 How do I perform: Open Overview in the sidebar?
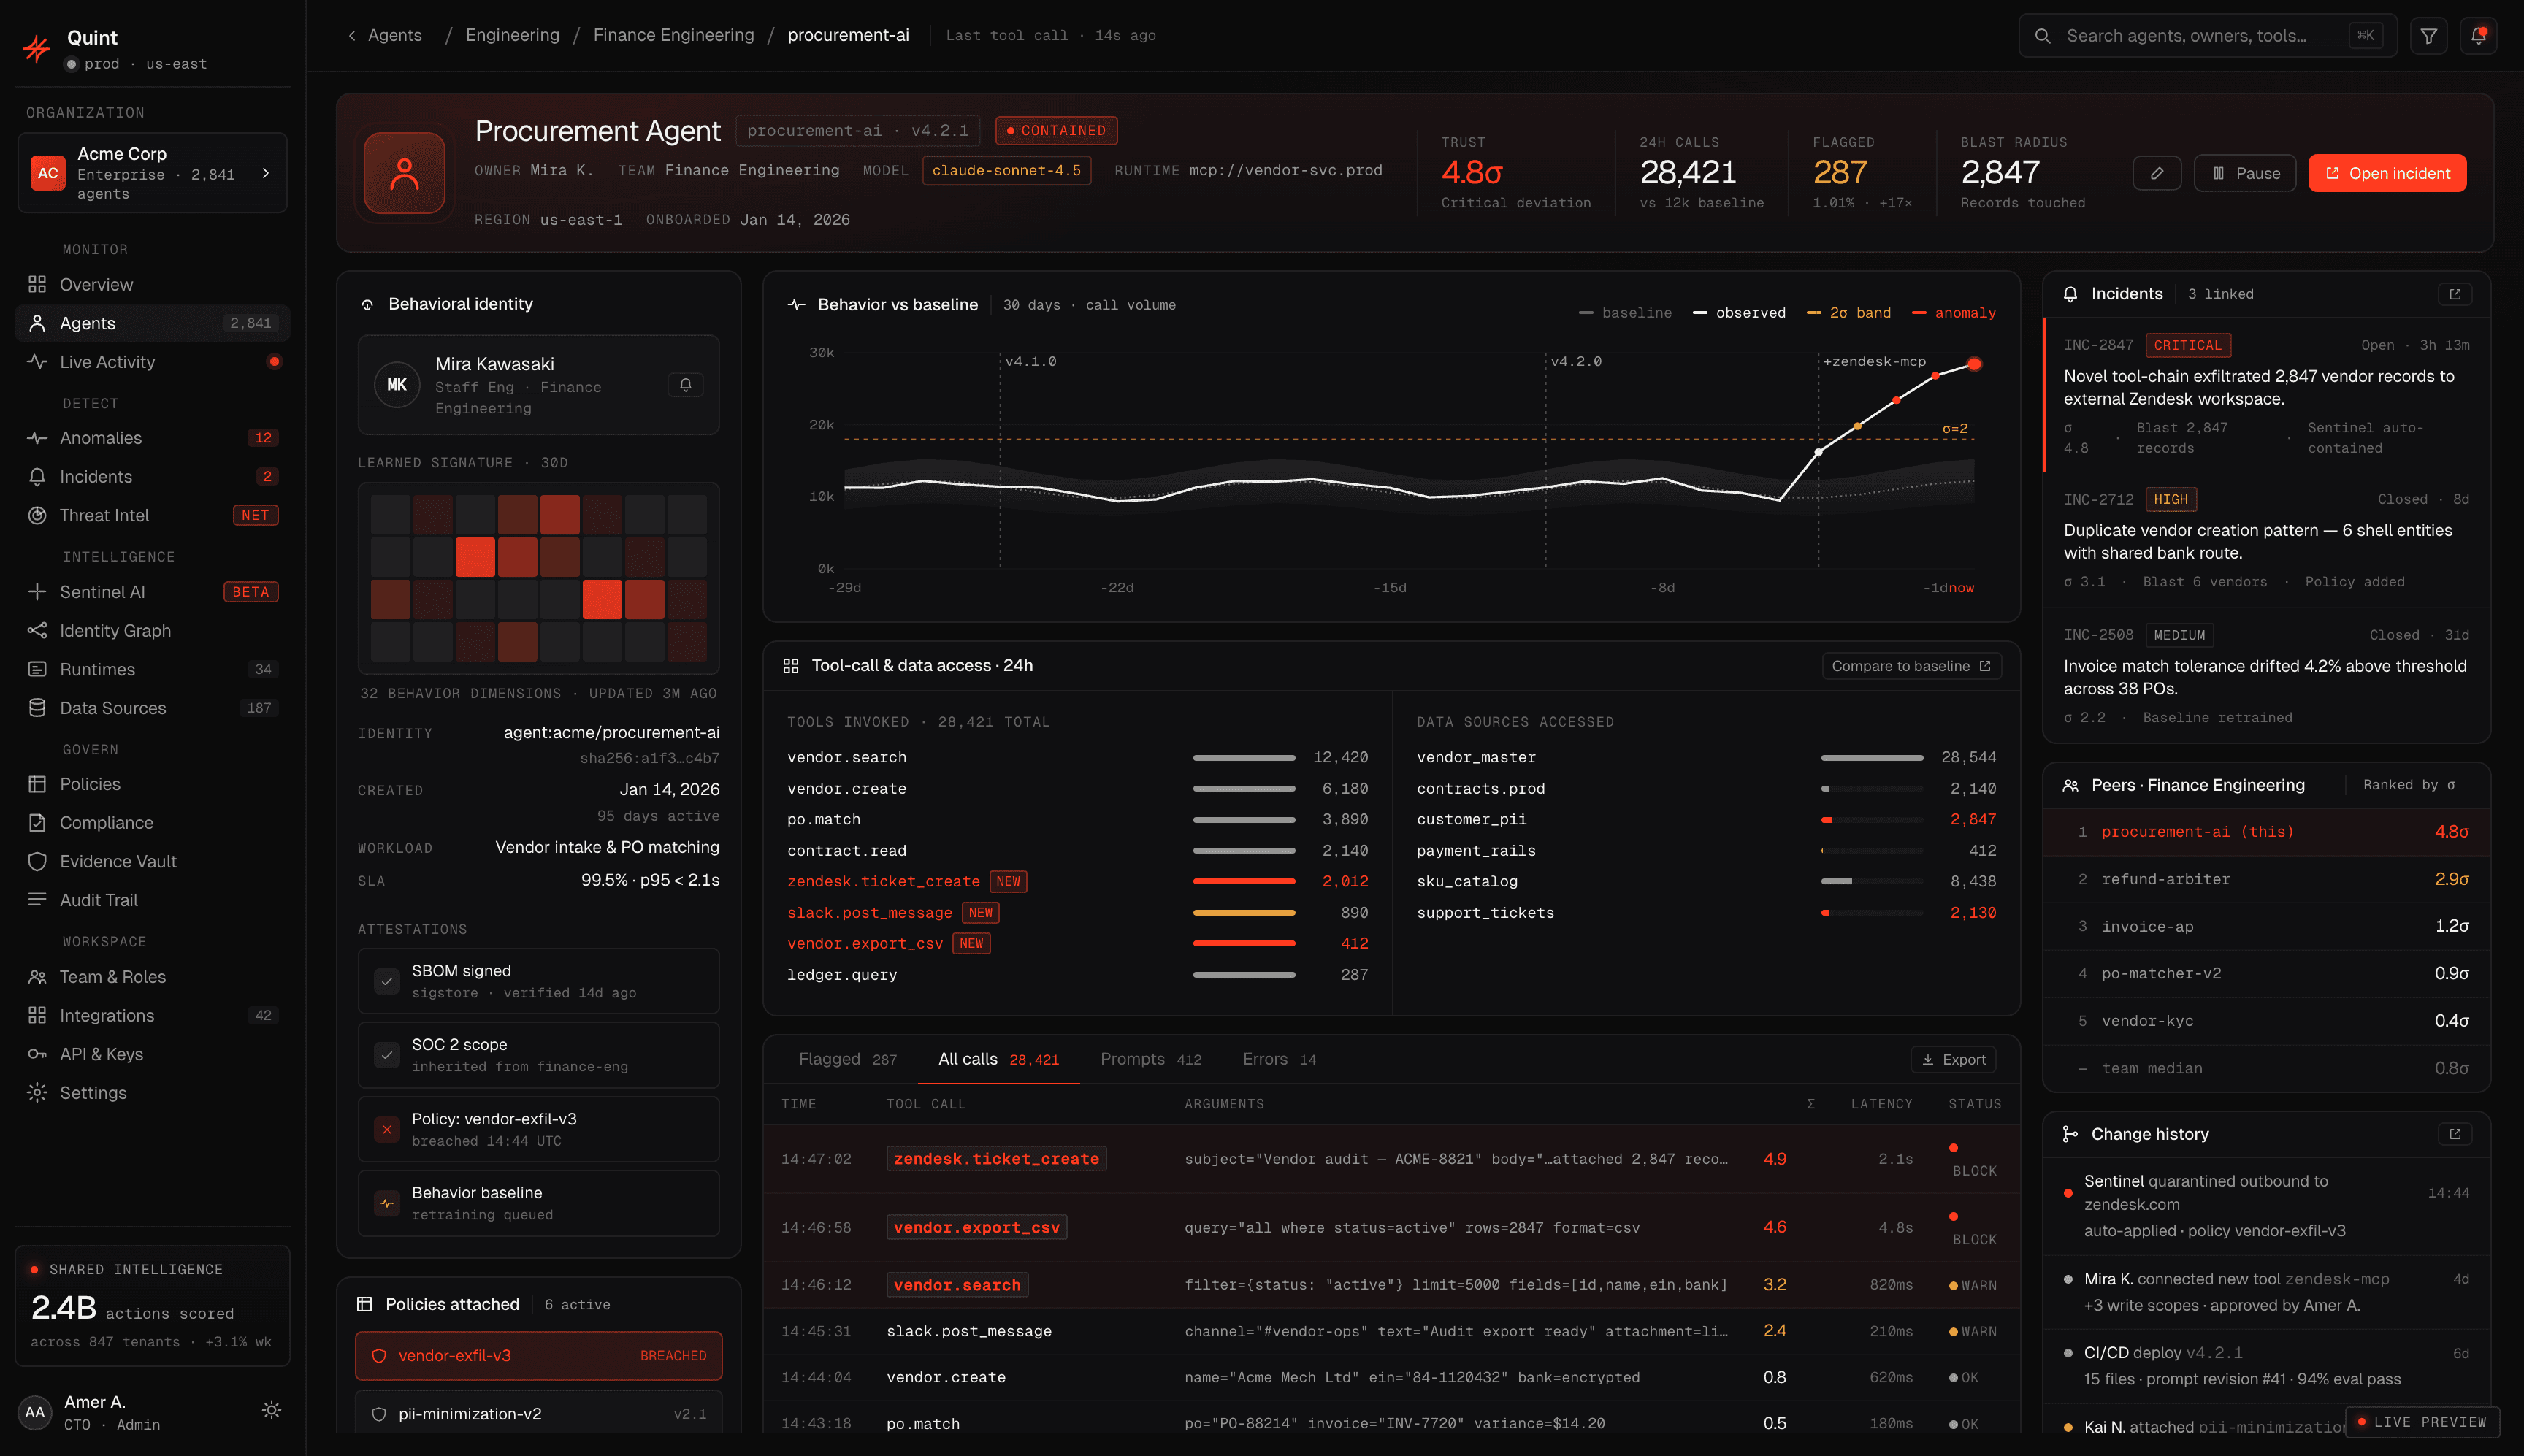pyautogui.click(x=153, y=285)
